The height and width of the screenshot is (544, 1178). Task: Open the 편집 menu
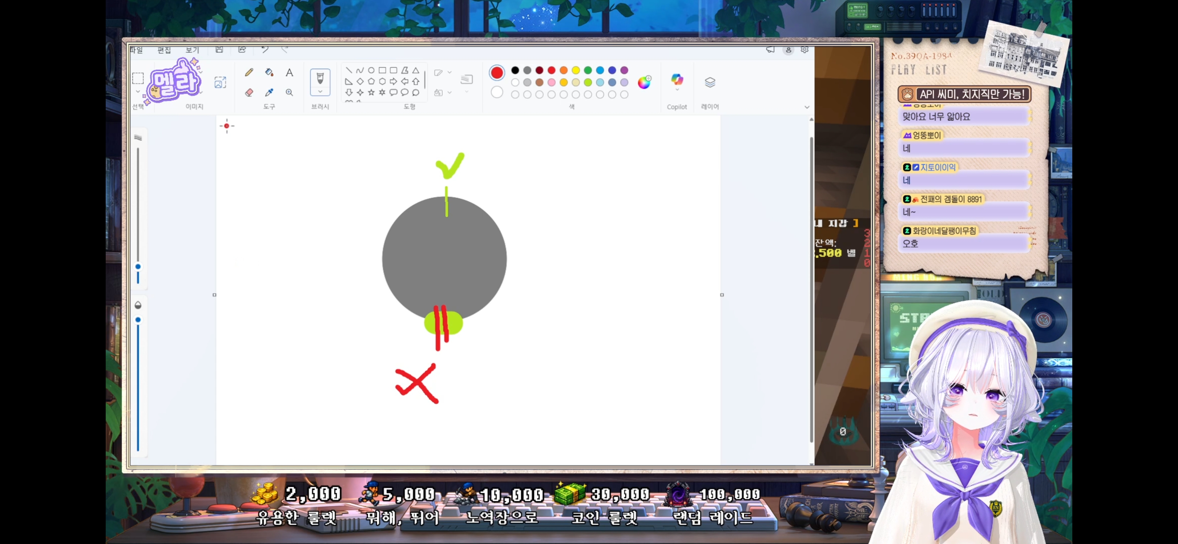tap(164, 50)
